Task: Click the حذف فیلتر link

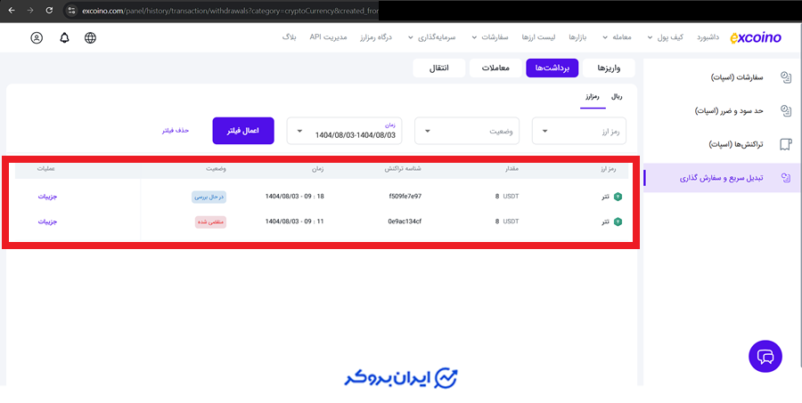Action: coord(176,131)
